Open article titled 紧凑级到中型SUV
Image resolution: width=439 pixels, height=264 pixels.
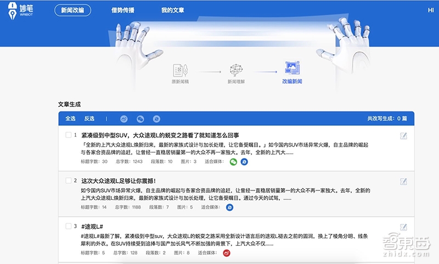click(x=160, y=136)
